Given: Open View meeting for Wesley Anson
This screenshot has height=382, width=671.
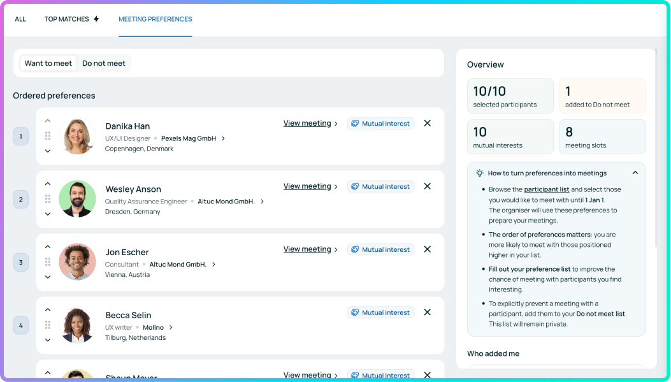Looking at the screenshot, I should point(311,186).
